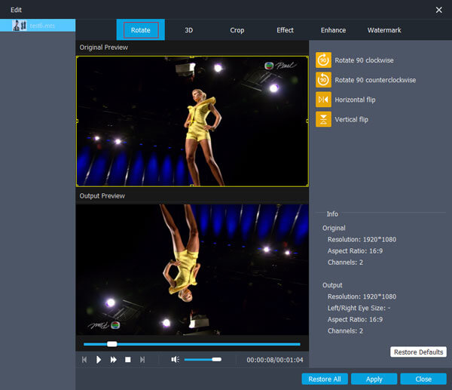Click the playback time 00:00:08/00:01:04
The width and height of the screenshot is (452, 390).
[x=275, y=360]
